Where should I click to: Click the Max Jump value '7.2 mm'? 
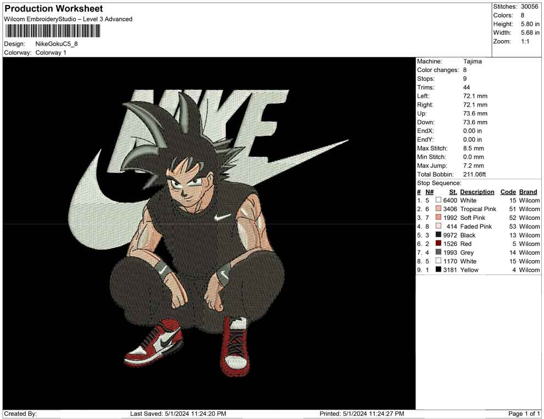click(x=473, y=166)
